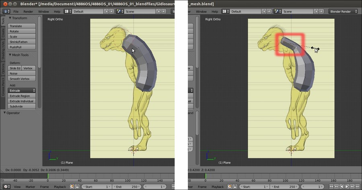Click the current frame field in left timeline
Image resolution: width=362 pixels, height=190 pixels.
(155, 186)
